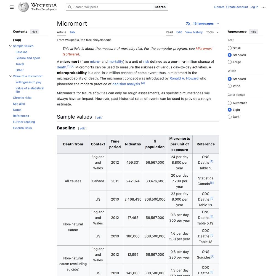276x276 pixels.
Task: Go to Value of a statistical life
Action: click(x=30, y=90)
